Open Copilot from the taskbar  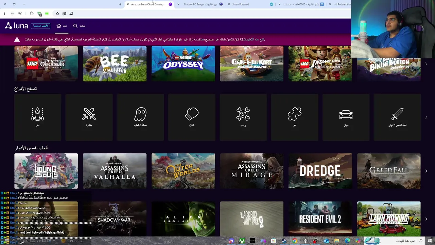[x=358, y=241]
